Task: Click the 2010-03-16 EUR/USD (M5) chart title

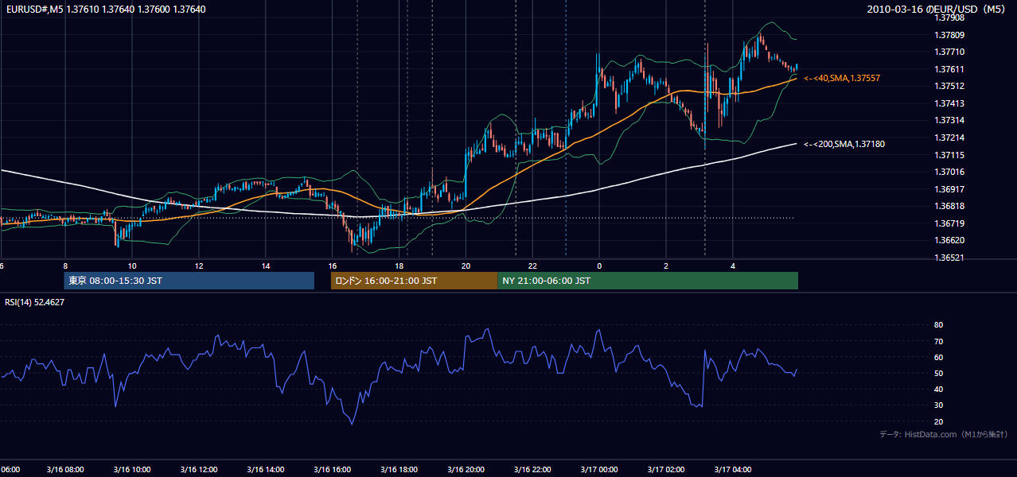Action: 937,10
